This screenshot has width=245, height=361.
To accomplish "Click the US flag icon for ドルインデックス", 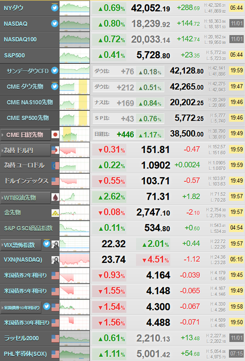I will click(x=55, y=181).
